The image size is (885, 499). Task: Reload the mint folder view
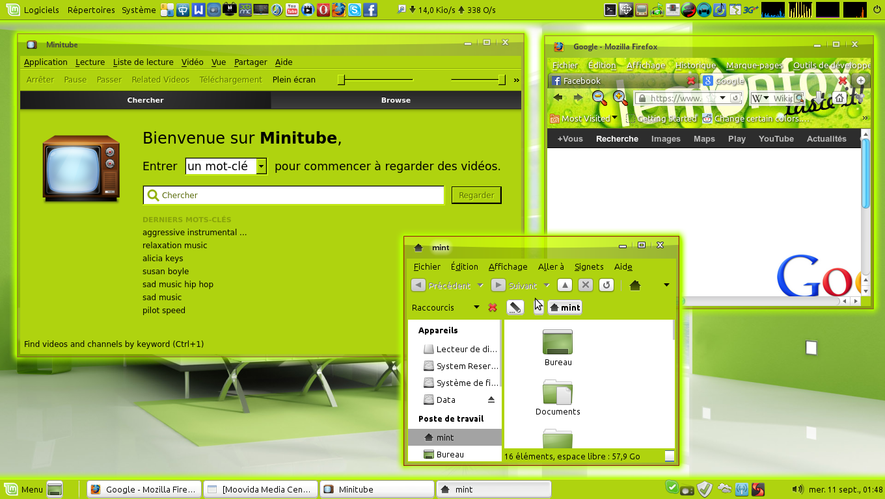pyautogui.click(x=606, y=285)
